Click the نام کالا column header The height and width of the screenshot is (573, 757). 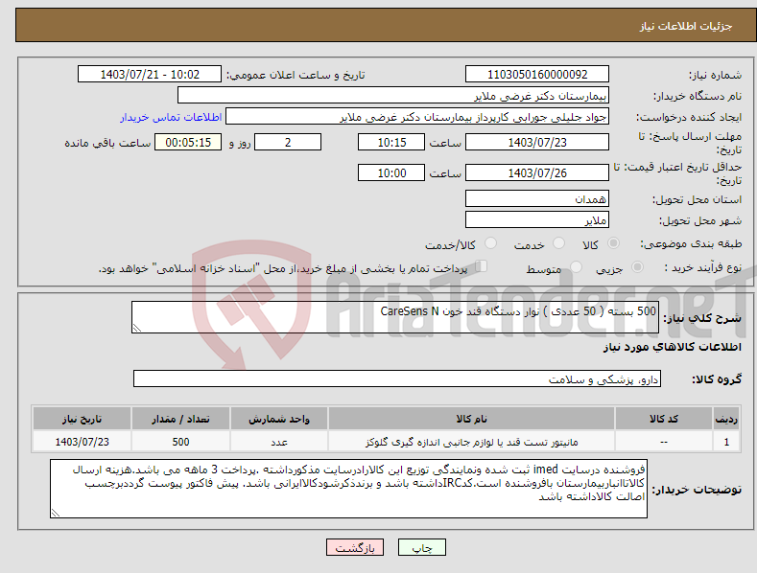472,419
